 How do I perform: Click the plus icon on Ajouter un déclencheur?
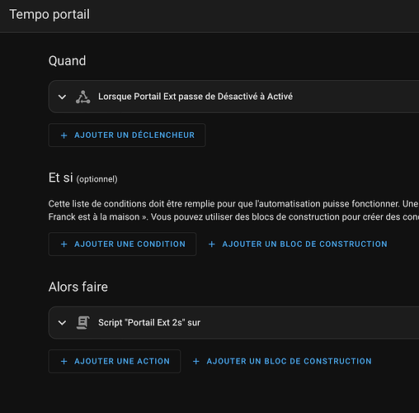pyautogui.click(x=64, y=135)
